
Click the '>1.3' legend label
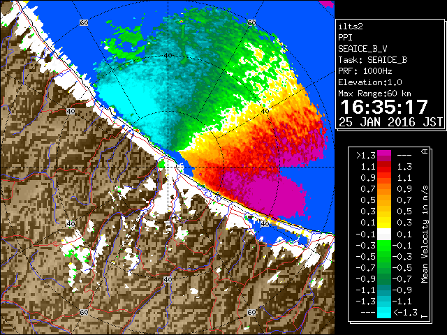tap(366, 156)
